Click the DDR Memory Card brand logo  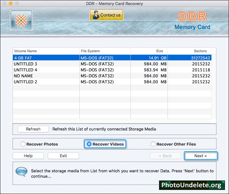(192, 21)
